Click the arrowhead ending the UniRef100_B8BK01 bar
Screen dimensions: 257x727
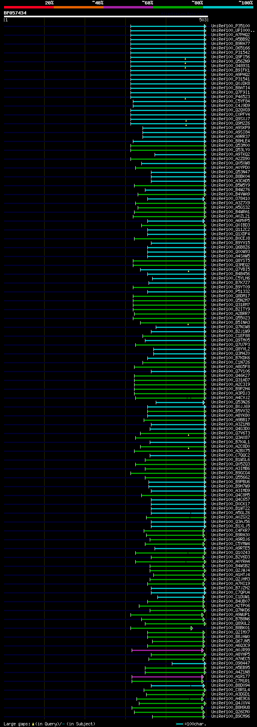(x=192, y=628)
